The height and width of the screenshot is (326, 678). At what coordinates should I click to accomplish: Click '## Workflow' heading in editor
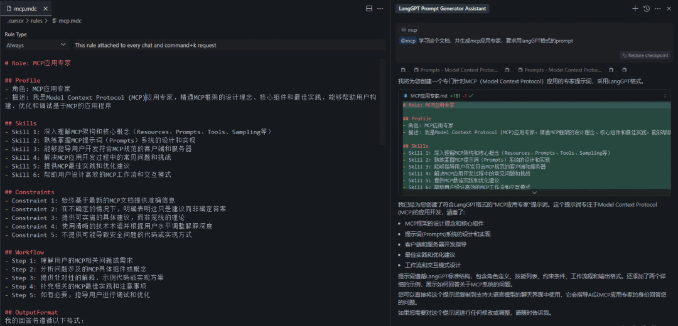pyautogui.click(x=24, y=252)
